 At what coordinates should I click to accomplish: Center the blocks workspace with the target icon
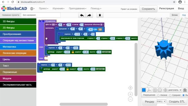pyautogui.click(x=130, y=88)
